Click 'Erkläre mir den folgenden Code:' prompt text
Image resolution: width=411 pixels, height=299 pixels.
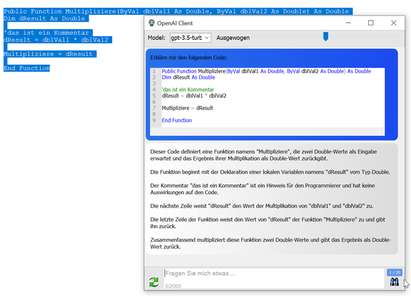click(189, 58)
